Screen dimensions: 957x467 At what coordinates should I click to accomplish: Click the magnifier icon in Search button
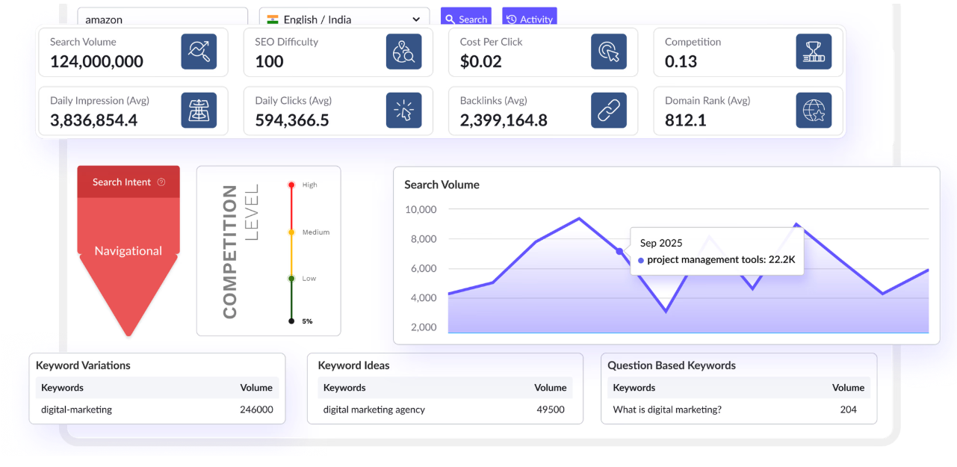point(450,19)
